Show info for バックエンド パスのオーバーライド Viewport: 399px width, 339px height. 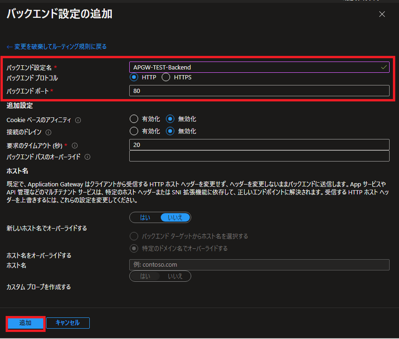tap(87, 157)
